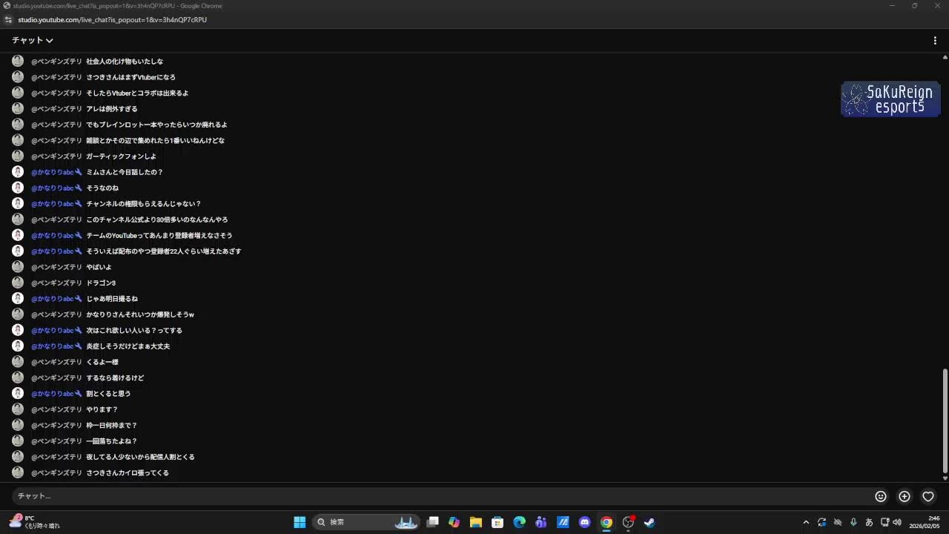Click the Windows taskbar search box
Screen dimensions: 949x534
(x=366, y=522)
